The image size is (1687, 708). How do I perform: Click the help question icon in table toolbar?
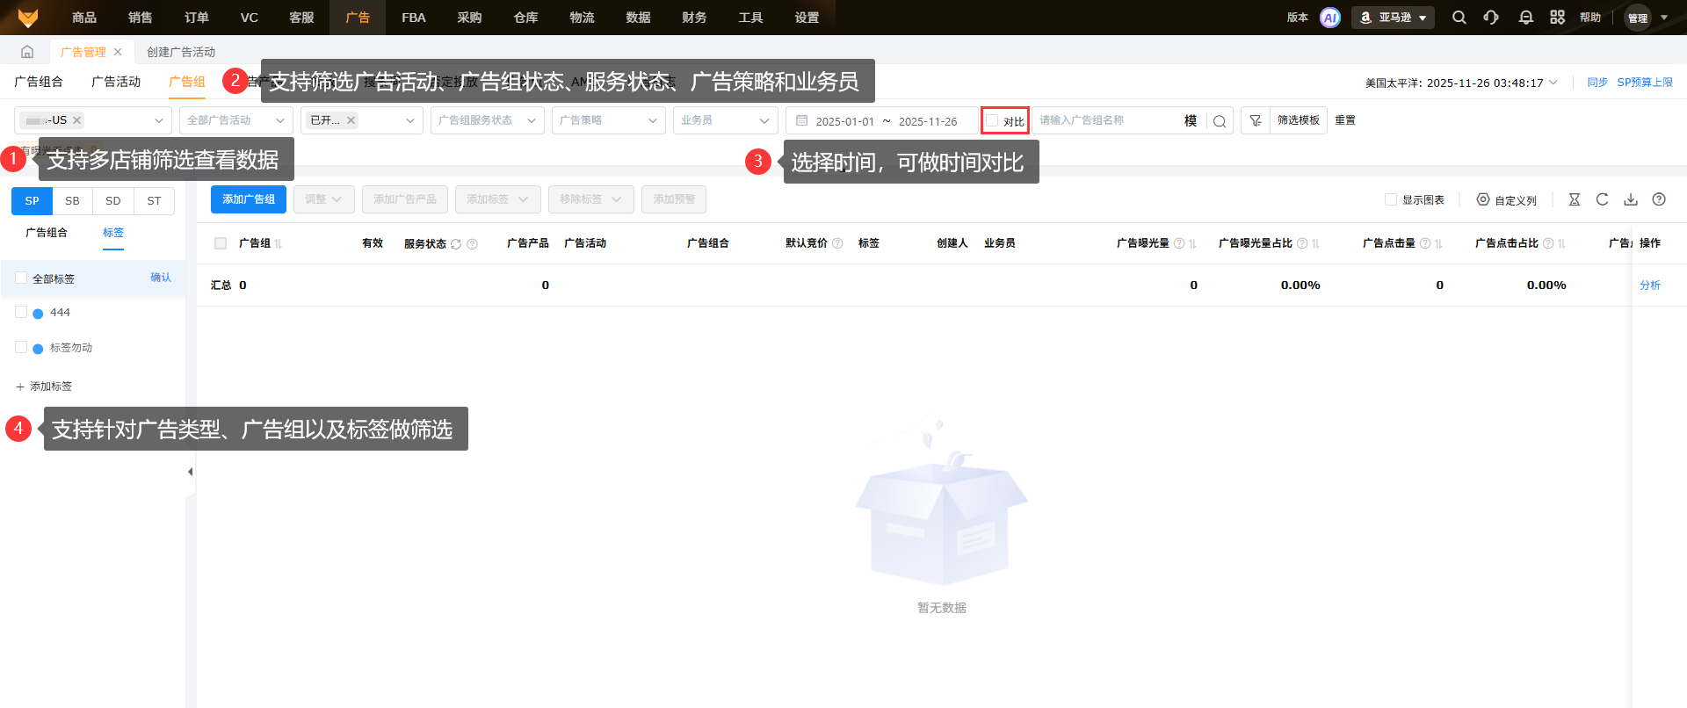pyautogui.click(x=1659, y=199)
